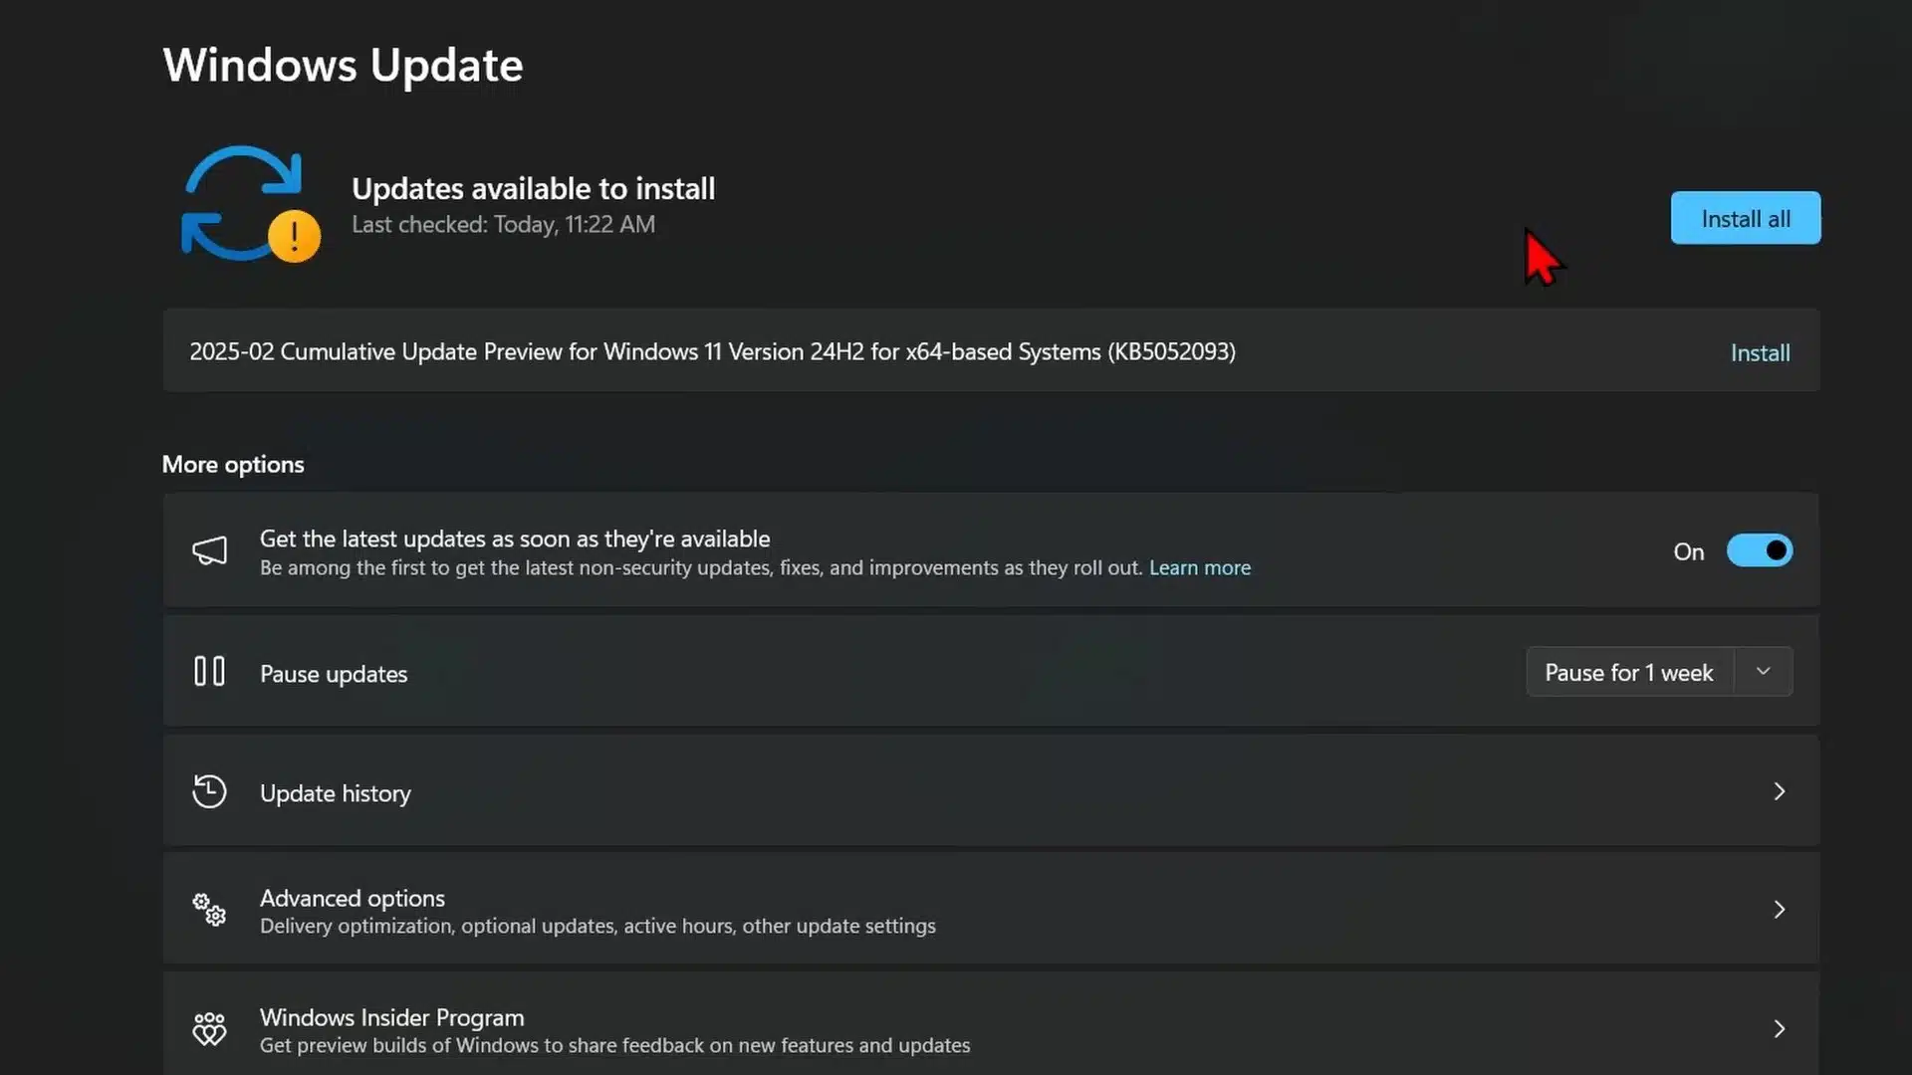The height and width of the screenshot is (1075, 1912).
Task: Click 'Get preview builds of Windows' description
Action: pos(614,1045)
